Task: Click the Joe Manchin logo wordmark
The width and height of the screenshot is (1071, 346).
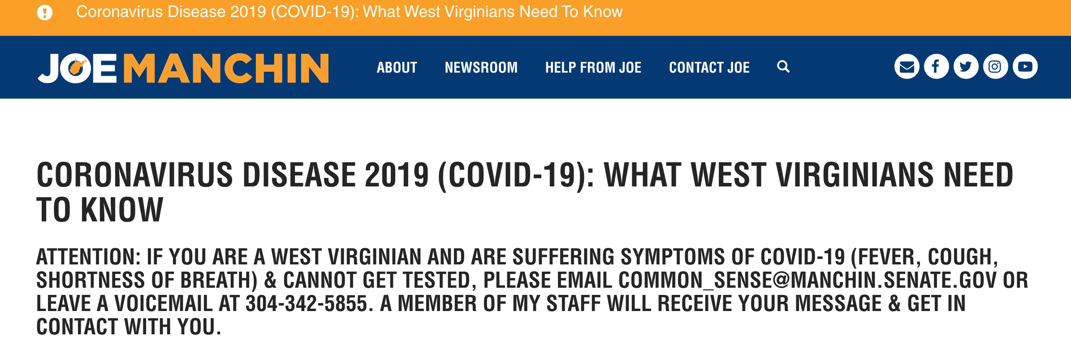Action: point(183,68)
